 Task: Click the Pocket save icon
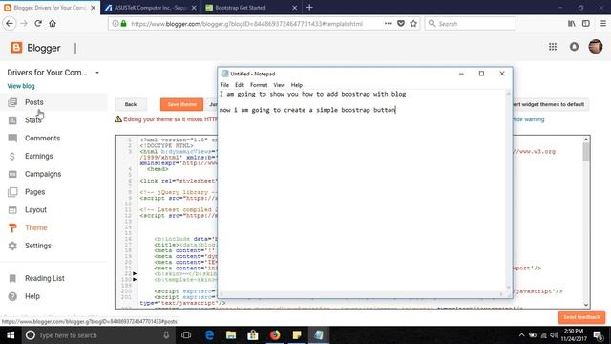click(401, 23)
